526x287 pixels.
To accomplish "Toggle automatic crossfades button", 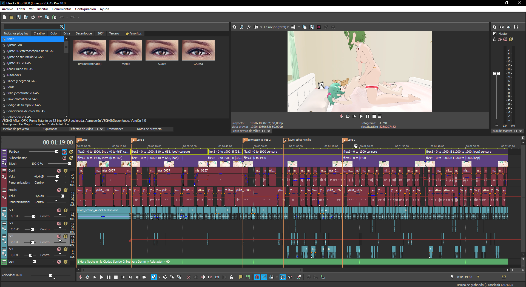I will [x=264, y=277].
